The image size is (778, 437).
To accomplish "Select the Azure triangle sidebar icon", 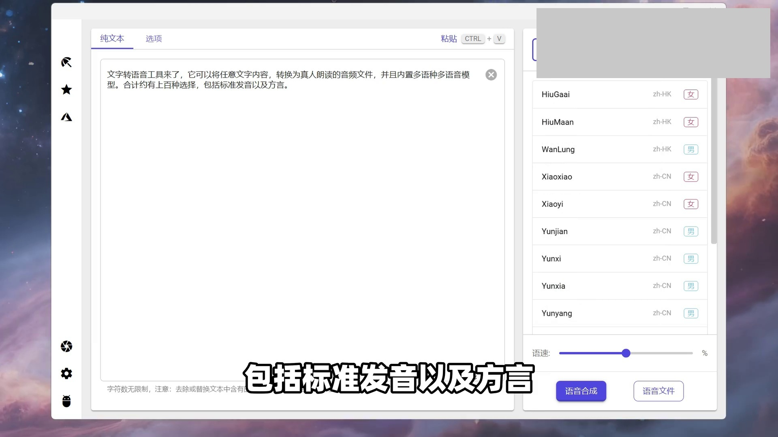I will [66, 117].
